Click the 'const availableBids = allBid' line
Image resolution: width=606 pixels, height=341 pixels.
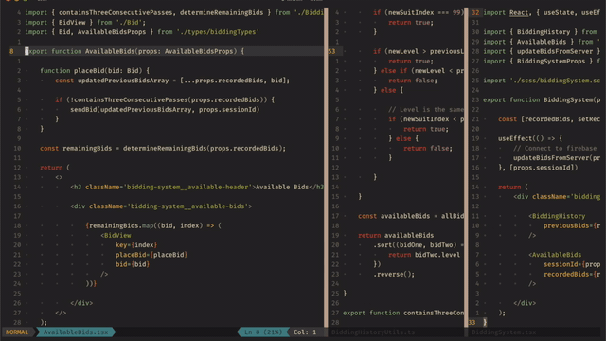pyautogui.click(x=411, y=216)
